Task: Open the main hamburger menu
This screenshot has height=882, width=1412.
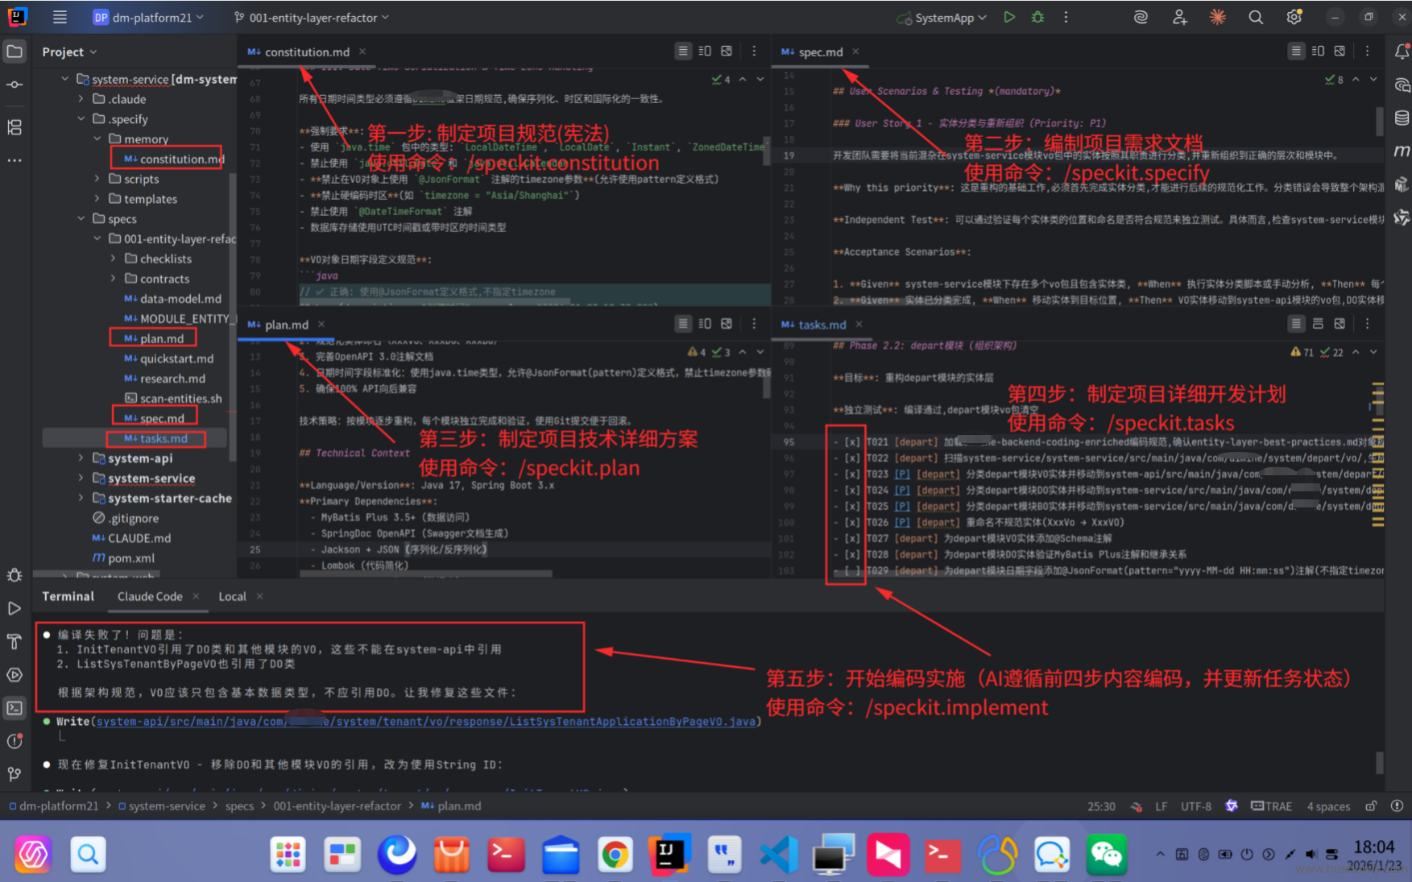Action: (60, 17)
